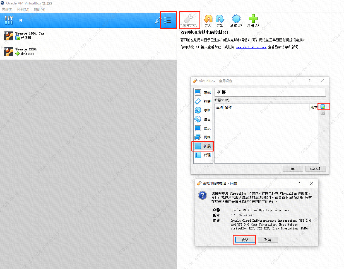Close the 虚拟电脑控制台 问题 dialog
This screenshot has height=269, width=344.
(x=312, y=183)
